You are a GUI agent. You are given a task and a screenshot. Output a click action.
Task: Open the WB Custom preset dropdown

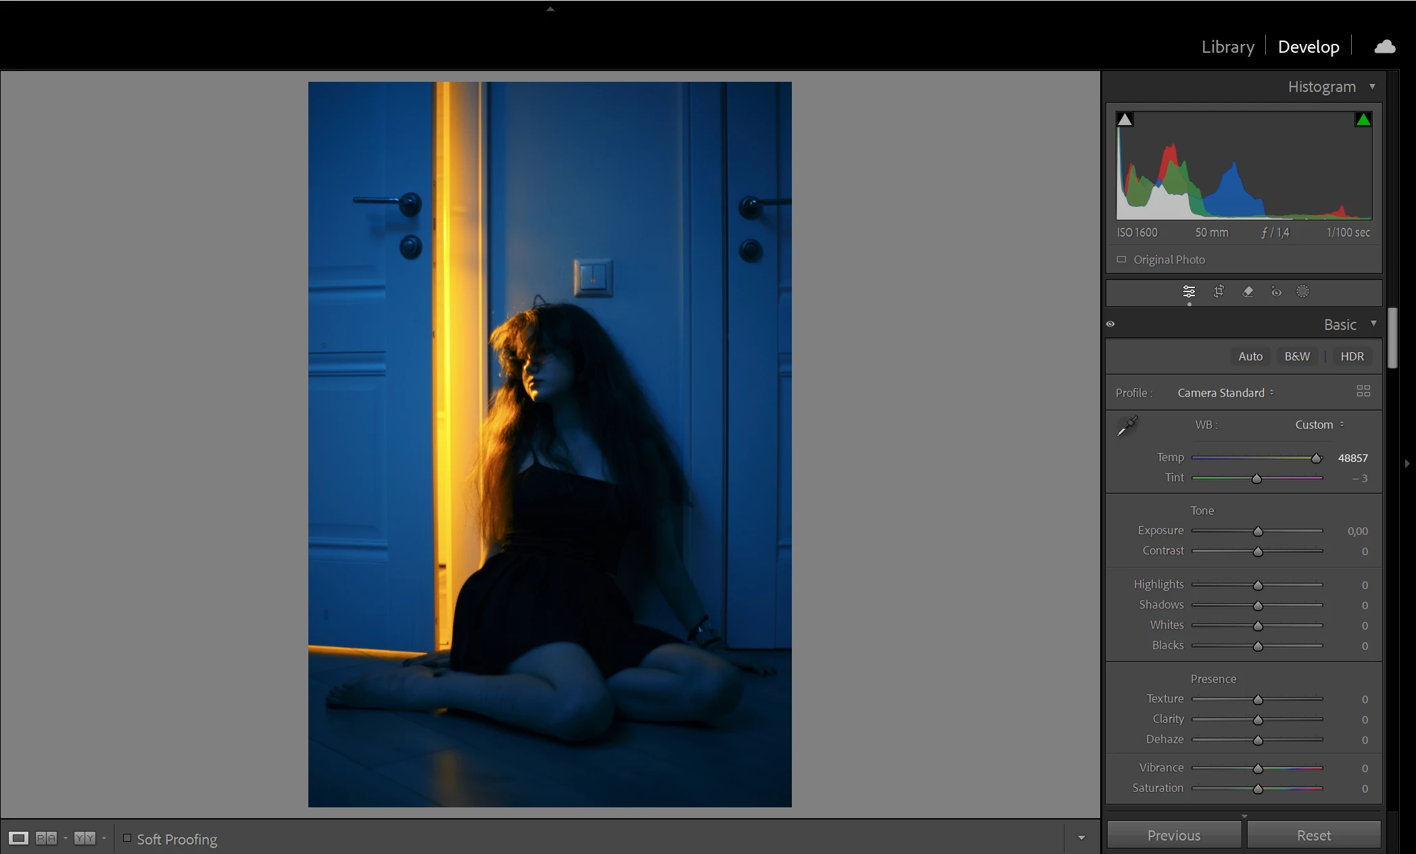pyautogui.click(x=1319, y=425)
